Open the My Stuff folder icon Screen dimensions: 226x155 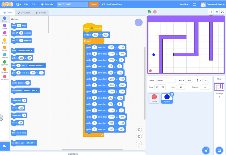point(194,4)
